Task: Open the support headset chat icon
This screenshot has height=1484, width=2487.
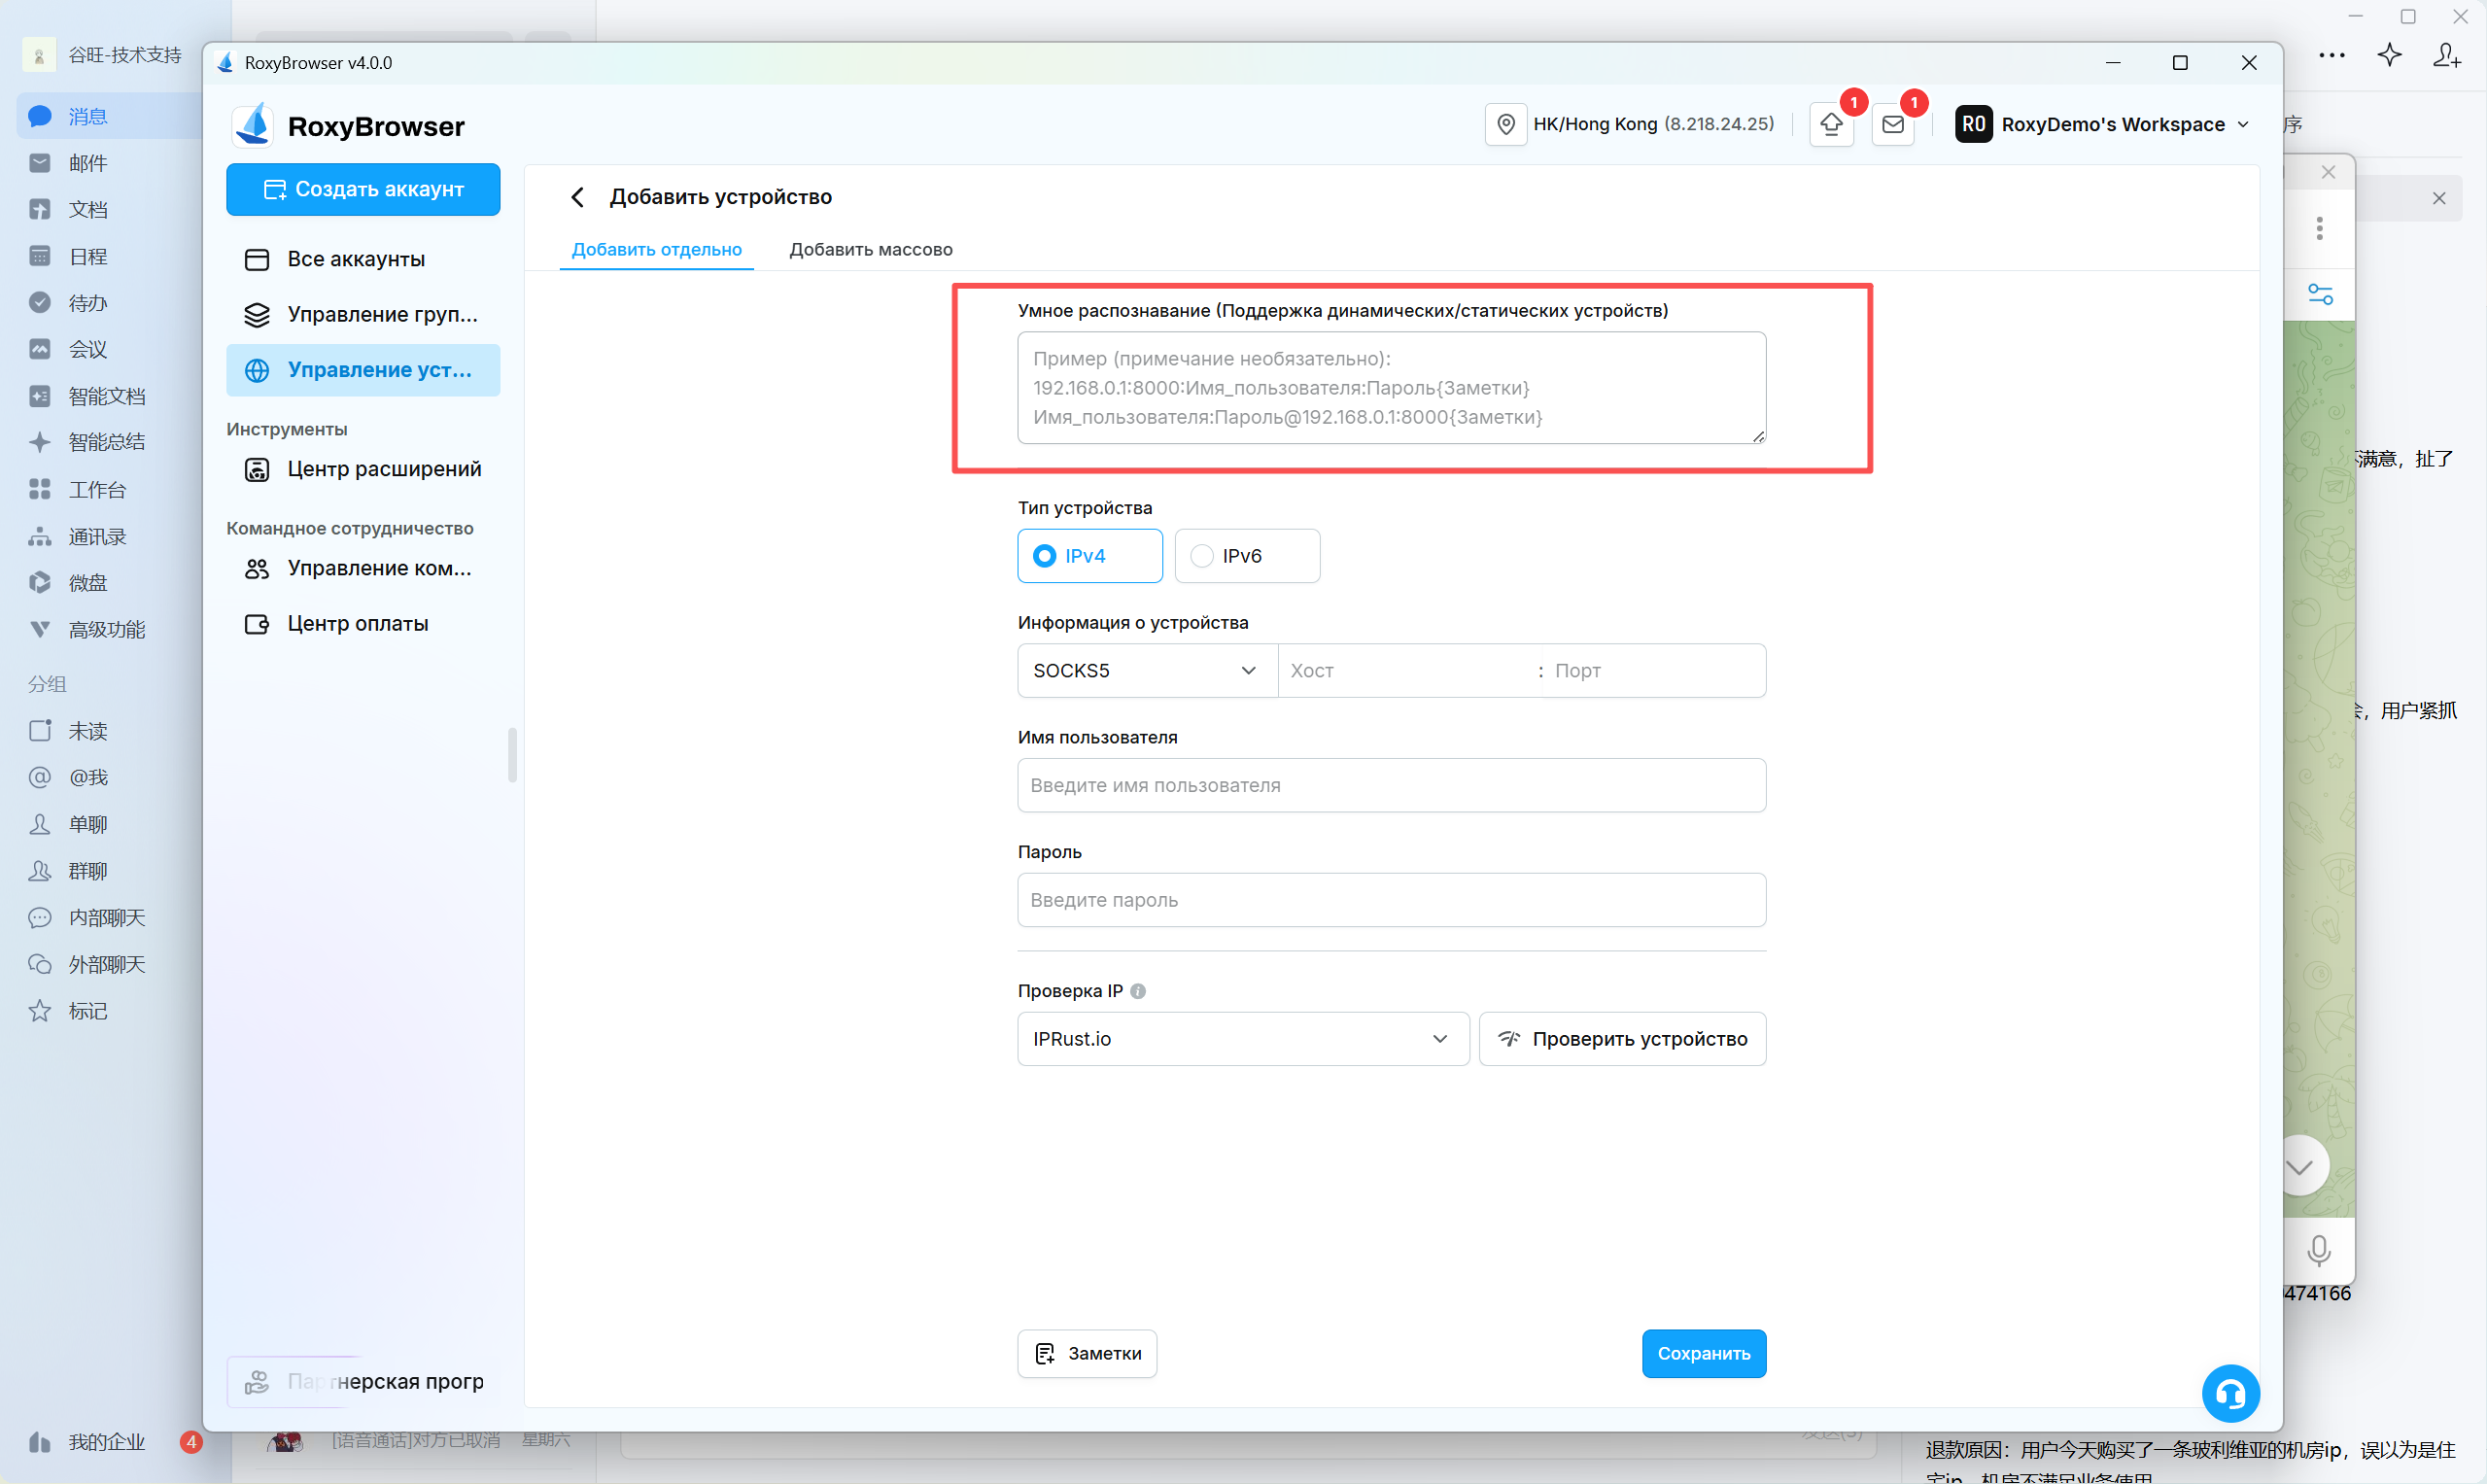Action: tap(2230, 1393)
